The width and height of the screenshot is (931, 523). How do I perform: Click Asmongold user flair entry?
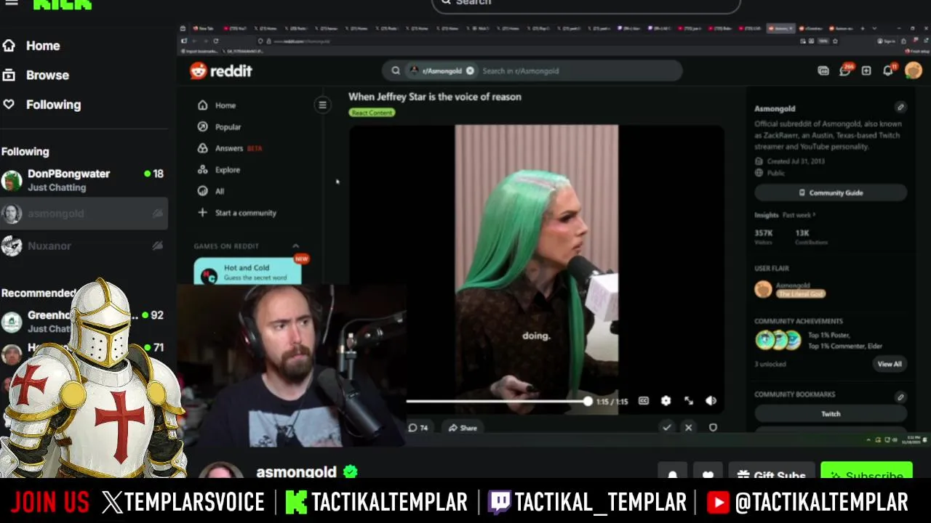pyautogui.click(x=791, y=290)
